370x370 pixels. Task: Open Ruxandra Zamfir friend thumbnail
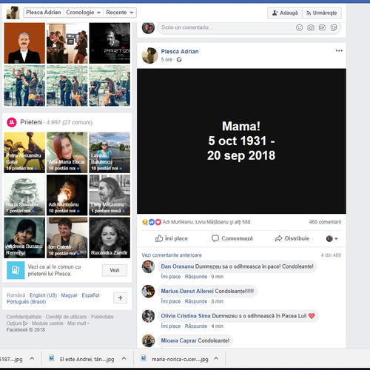tap(110, 238)
